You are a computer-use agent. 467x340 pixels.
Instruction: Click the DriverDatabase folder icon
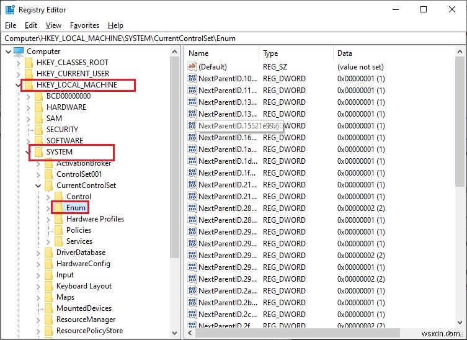click(49, 253)
